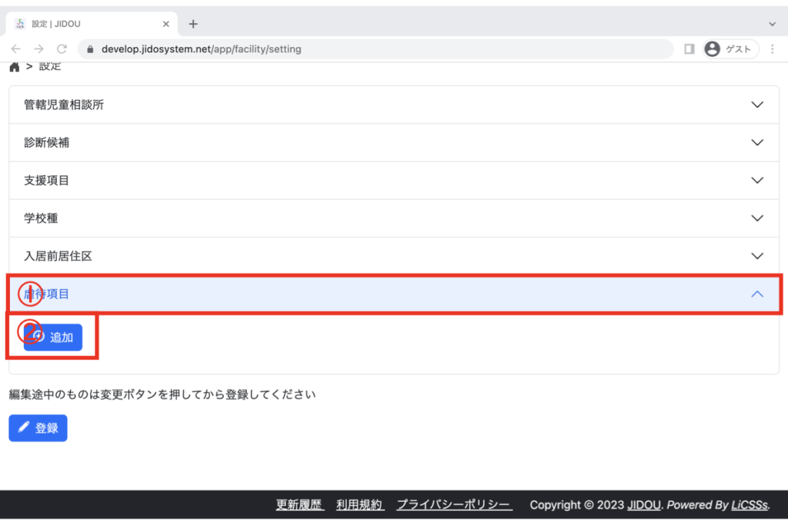Open a new tab with plus icon
788x525 pixels.
click(x=193, y=24)
